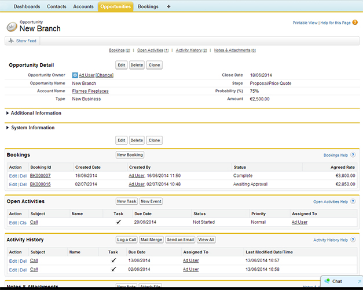Expand the Additional Information section
This screenshot has width=363, height=290.
8,113
